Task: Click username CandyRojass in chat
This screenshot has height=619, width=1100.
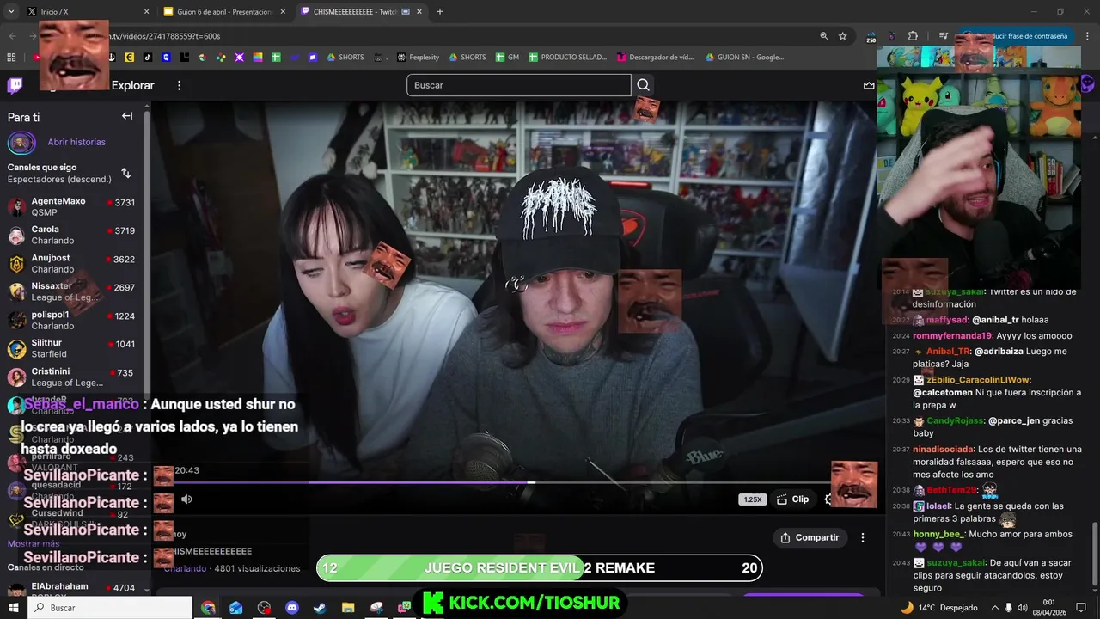Action: click(954, 420)
